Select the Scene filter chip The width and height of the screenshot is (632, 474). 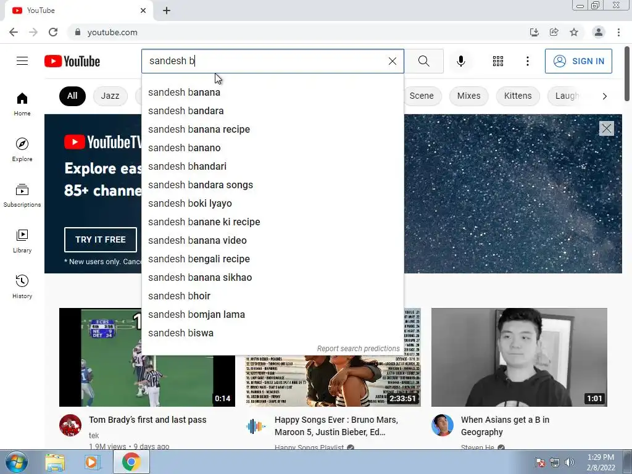422,96
